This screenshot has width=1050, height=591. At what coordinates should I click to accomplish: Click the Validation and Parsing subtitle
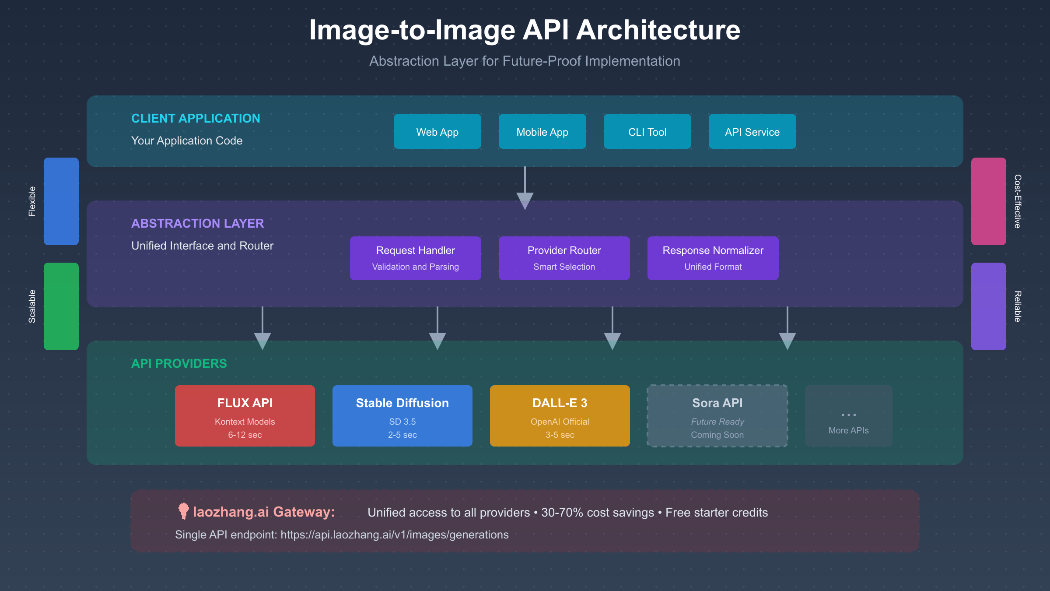416,267
